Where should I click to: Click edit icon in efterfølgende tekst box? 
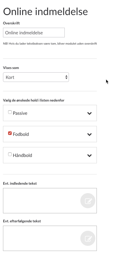tap(88, 238)
